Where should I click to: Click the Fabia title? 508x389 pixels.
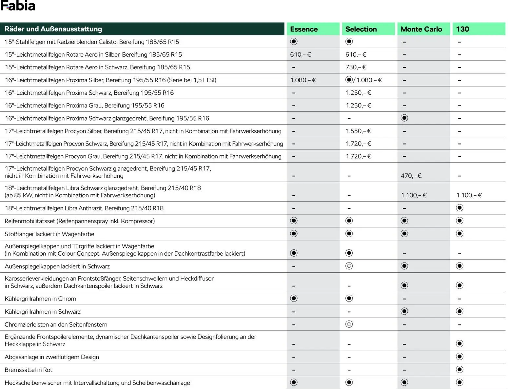point(18,6)
